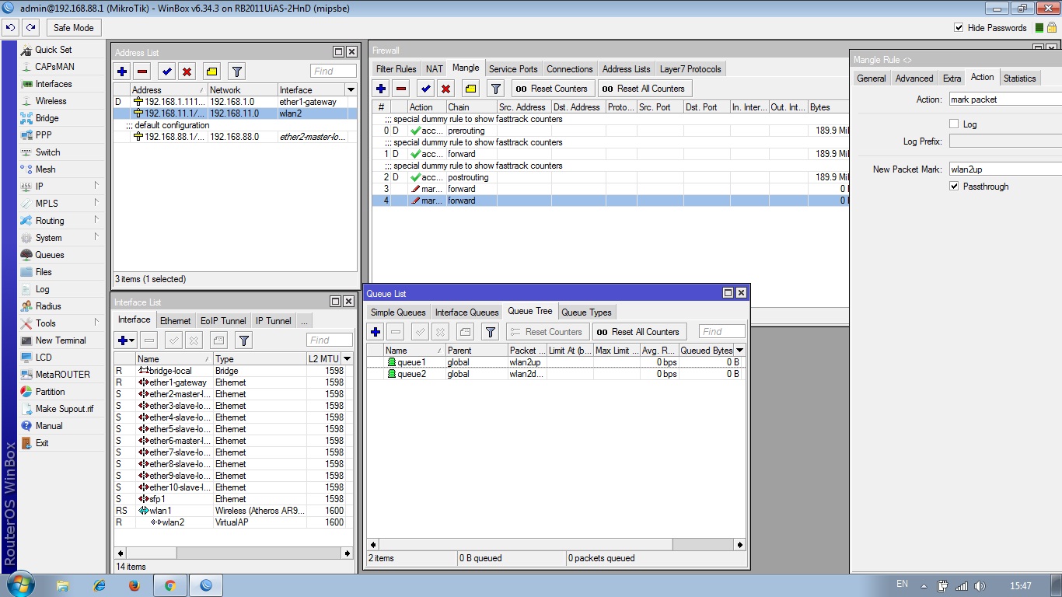Click the filter funnel icon in the Firewall toolbar
The height and width of the screenshot is (597, 1062).
[495, 89]
